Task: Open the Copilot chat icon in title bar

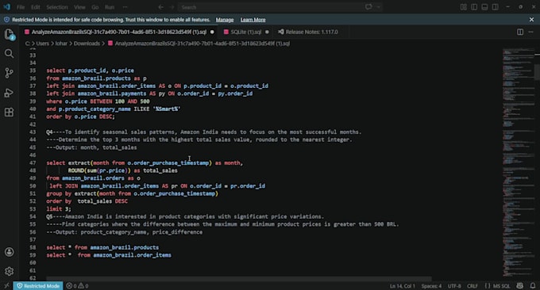Action: click(x=368, y=7)
